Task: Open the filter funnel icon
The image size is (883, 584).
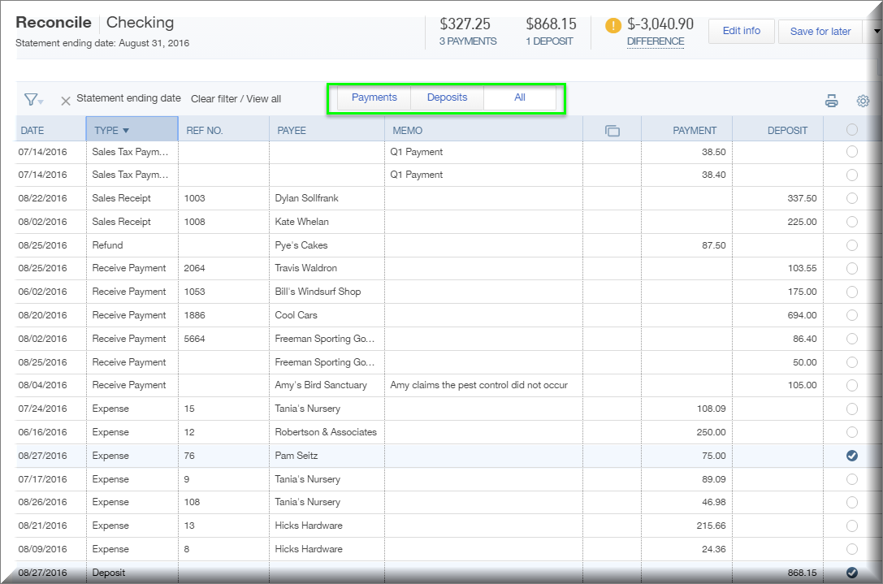Action: tap(31, 98)
